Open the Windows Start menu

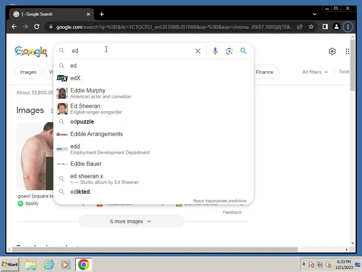pyautogui.click(x=10, y=264)
